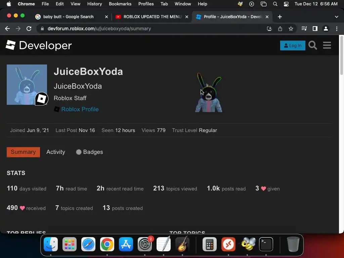Open the forum hamburger menu

coord(327,45)
